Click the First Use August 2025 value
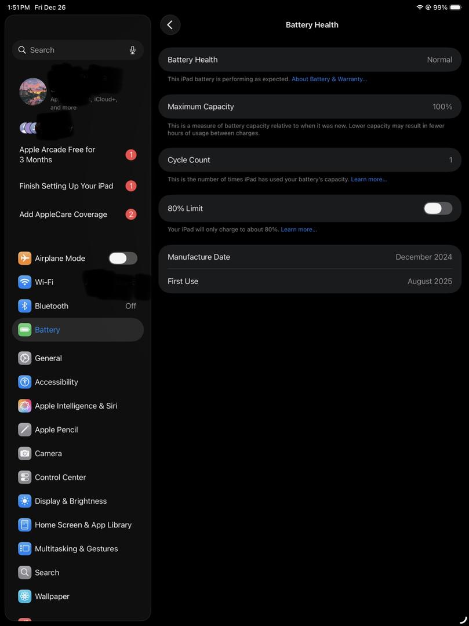This screenshot has width=469, height=626. click(430, 282)
